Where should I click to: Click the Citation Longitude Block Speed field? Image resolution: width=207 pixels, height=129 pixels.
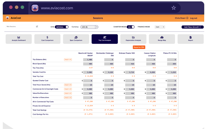pos(151,64)
